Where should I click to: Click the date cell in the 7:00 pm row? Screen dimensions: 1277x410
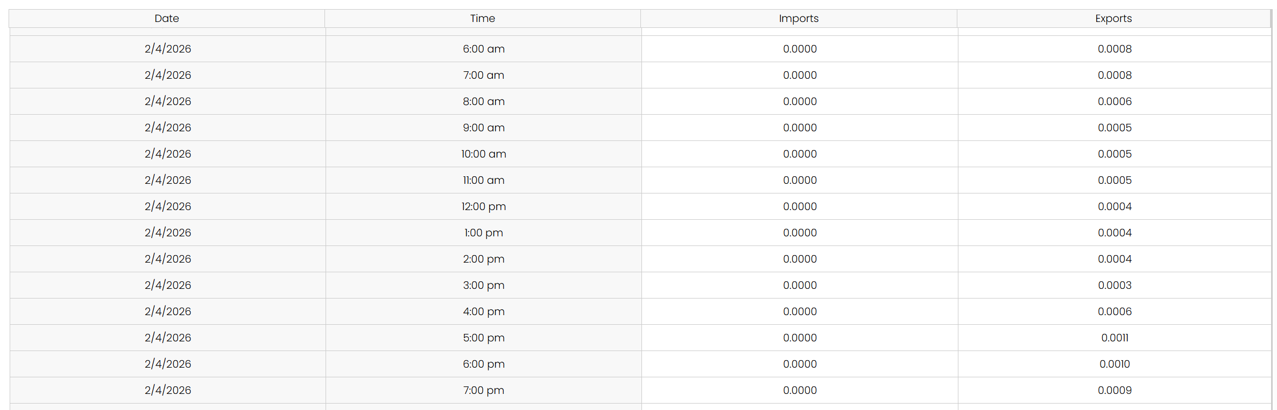tap(167, 390)
